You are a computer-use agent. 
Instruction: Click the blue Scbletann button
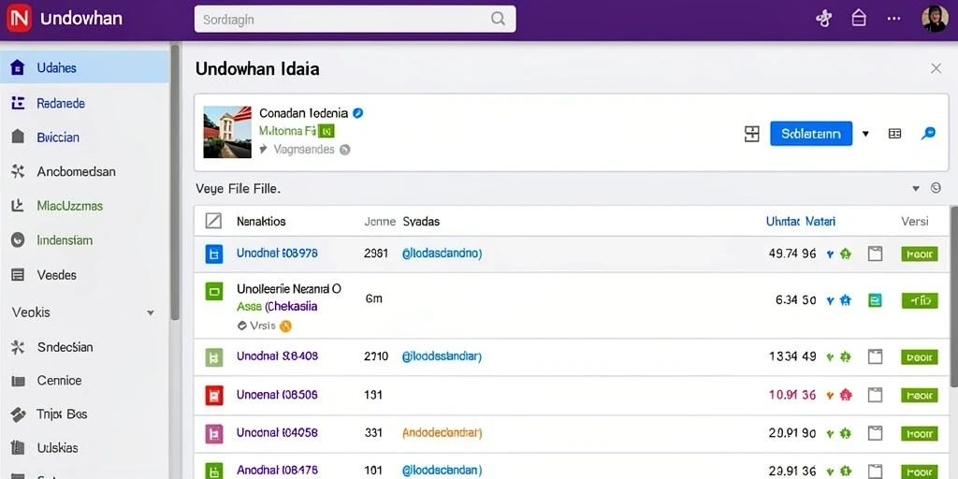[811, 133]
